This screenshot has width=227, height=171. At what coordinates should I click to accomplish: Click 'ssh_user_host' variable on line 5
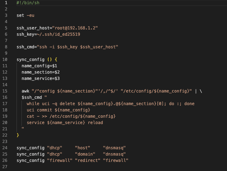coord(33,28)
